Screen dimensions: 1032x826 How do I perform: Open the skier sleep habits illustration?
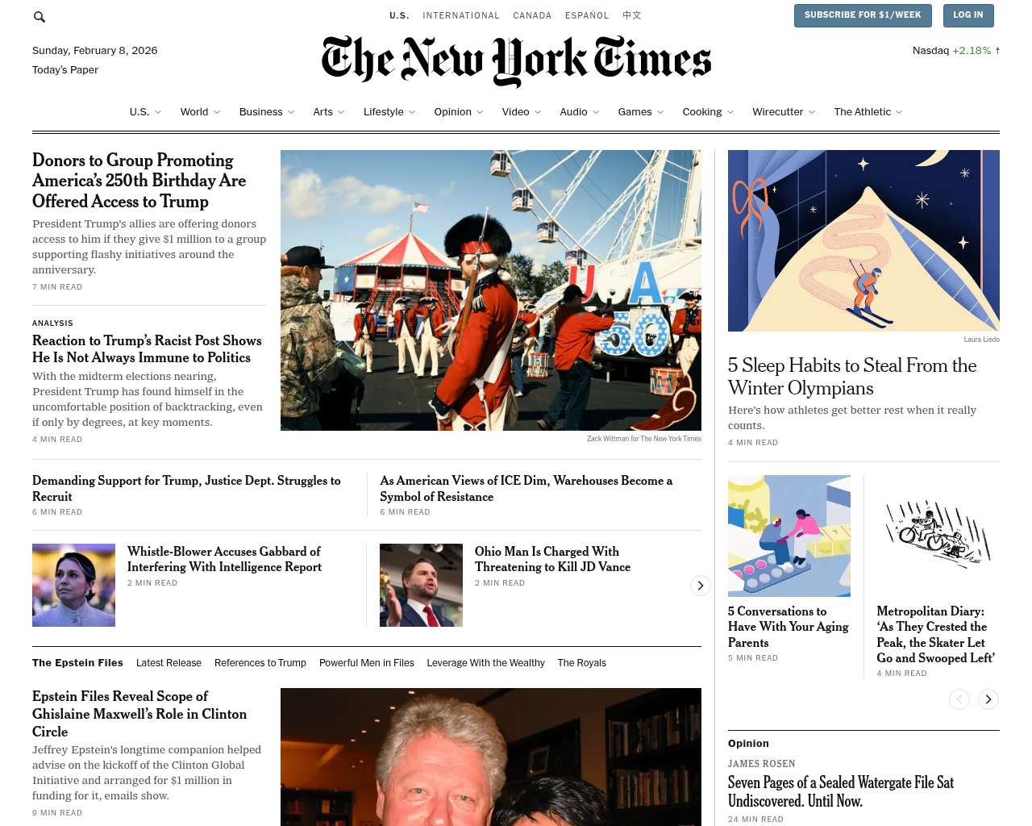tap(863, 240)
